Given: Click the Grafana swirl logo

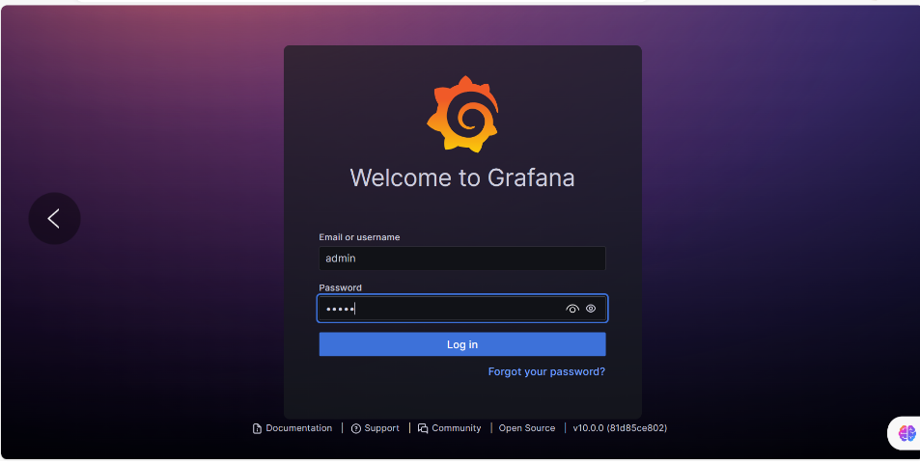Looking at the screenshot, I should (463, 114).
